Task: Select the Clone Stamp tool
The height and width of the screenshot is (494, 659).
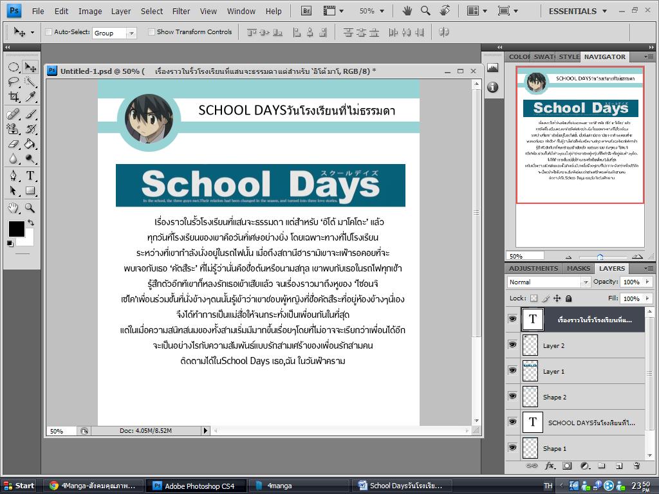Action: [14, 129]
